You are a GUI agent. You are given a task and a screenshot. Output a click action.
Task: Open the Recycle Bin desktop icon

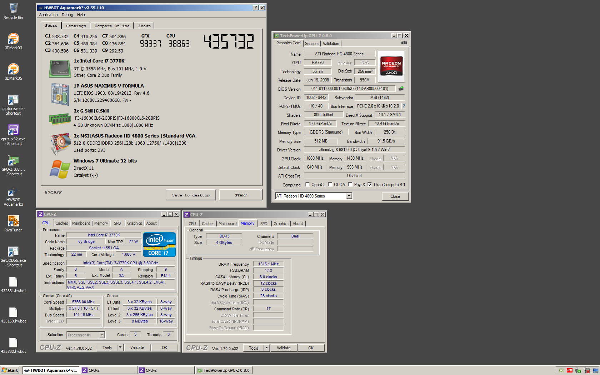(13, 11)
